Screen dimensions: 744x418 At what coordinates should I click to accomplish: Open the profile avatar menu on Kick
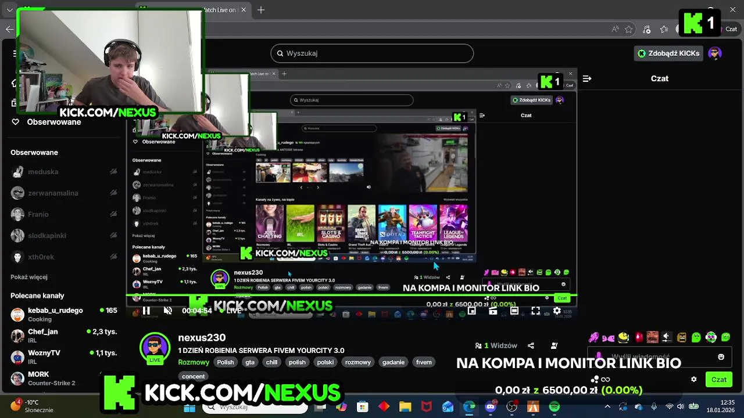715,53
